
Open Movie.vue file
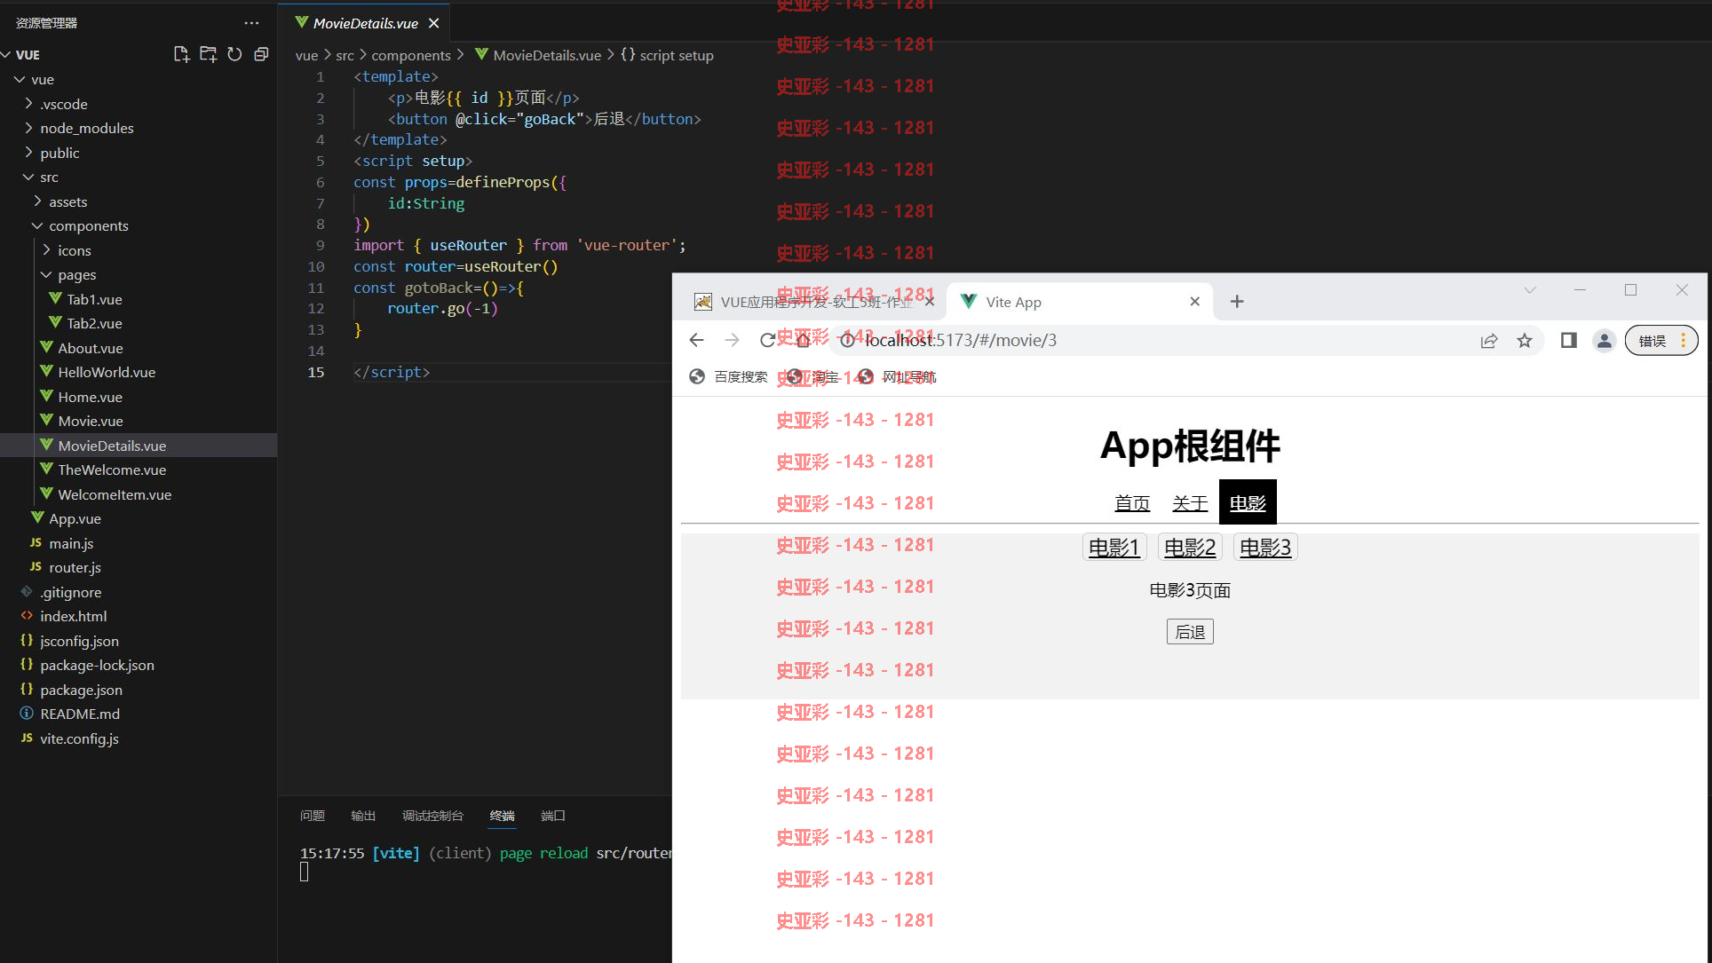139,421
